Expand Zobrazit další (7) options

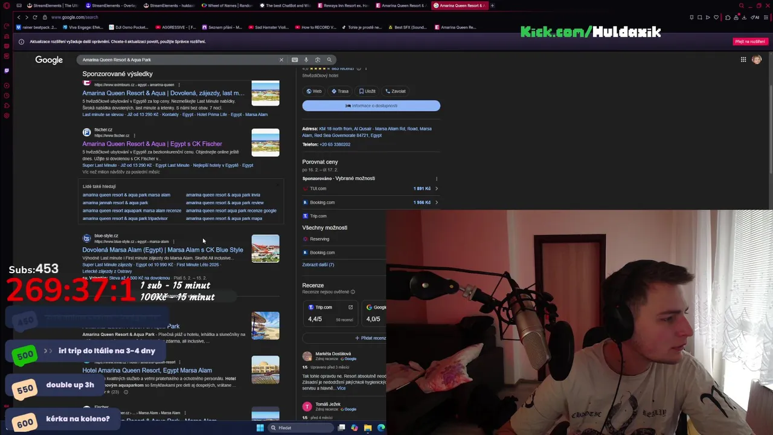[318, 265]
